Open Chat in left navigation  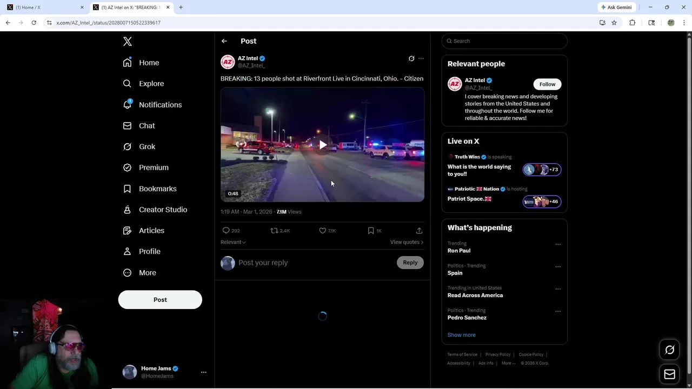pos(139,126)
